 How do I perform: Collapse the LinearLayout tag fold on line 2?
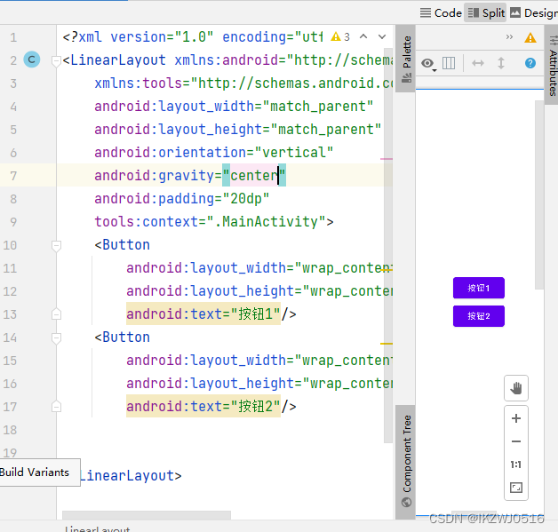coord(56,61)
